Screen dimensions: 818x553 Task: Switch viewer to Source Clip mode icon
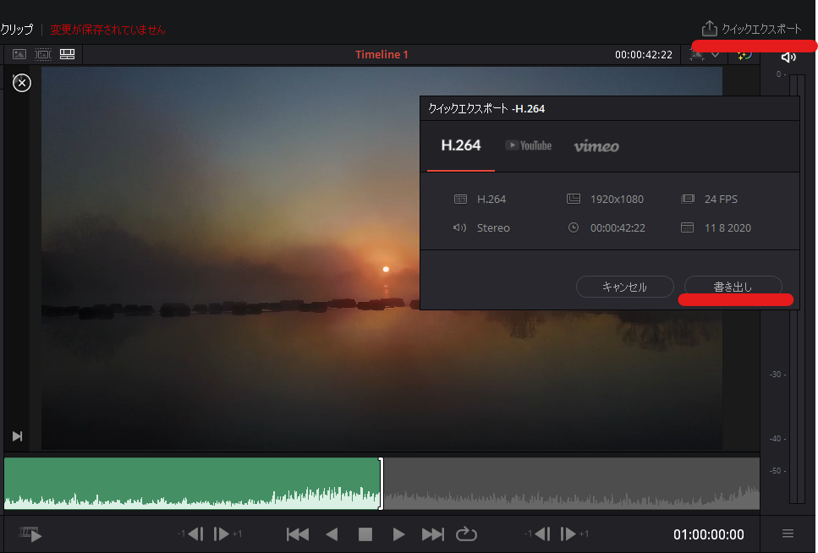[19, 54]
